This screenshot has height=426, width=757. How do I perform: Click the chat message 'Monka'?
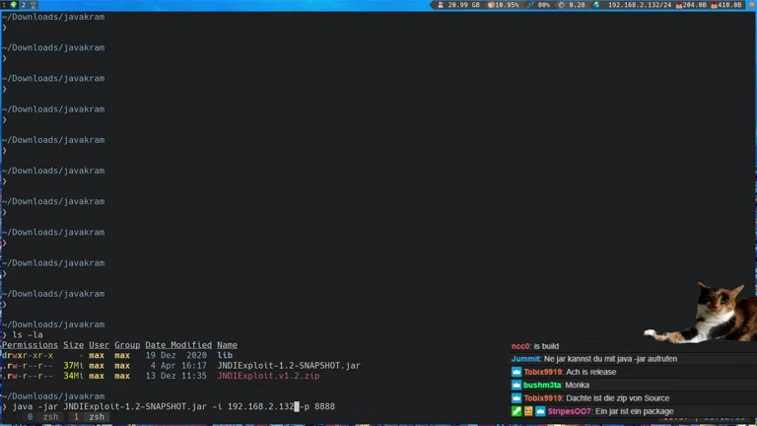[577, 385]
